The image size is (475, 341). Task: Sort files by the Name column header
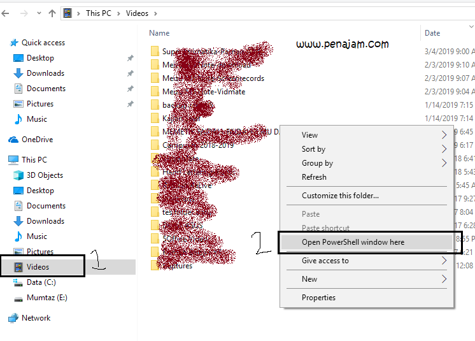click(159, 33)
